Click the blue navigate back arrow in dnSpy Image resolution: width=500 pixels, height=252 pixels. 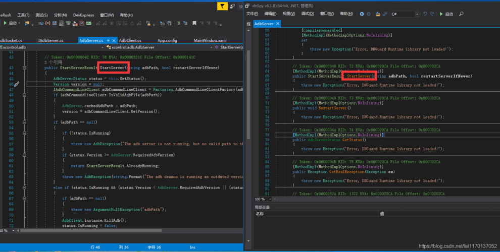tap(362, 14)
